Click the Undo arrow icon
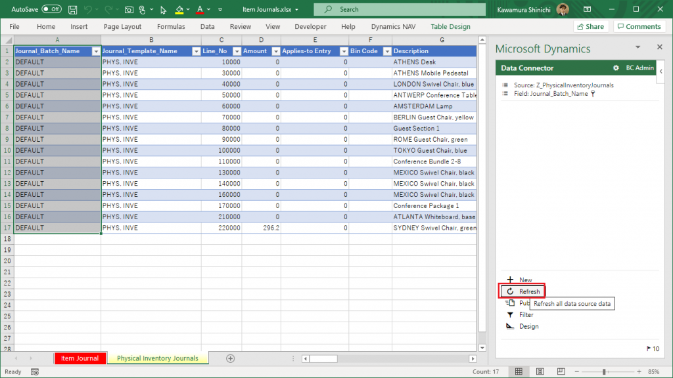Screen dimensions: 673x378 (x=87, y=9)
